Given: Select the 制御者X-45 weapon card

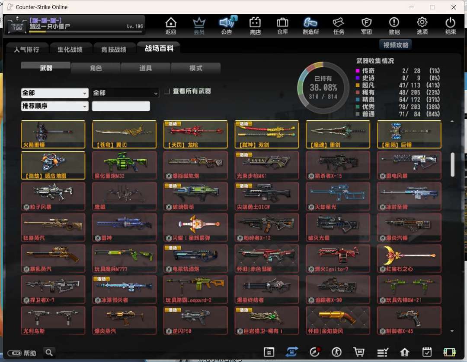Looking at the screenshot, I should click(409, 321).
